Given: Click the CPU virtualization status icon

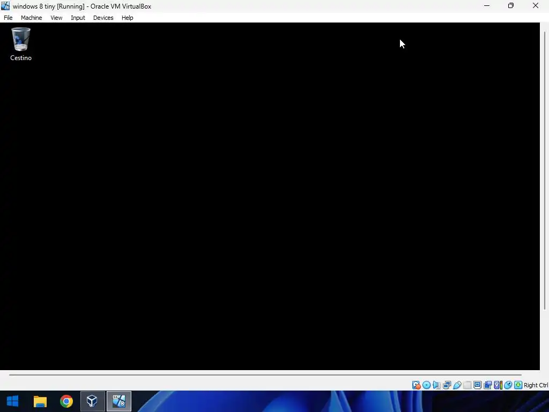Looking at the screenshot, I should [x=498, y=385].
